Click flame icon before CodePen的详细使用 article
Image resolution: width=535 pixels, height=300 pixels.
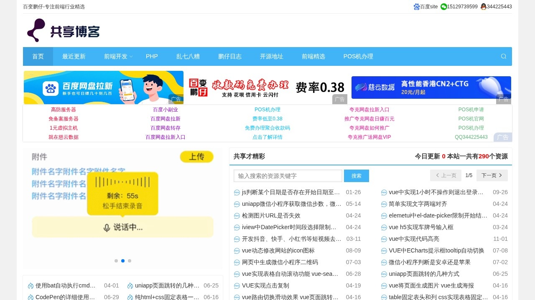31,297
